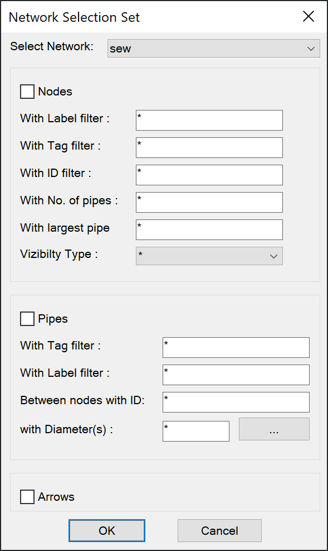The image size is (328, 551).
Task: Click the Between nodes with ID field
Action: (236, 403)
